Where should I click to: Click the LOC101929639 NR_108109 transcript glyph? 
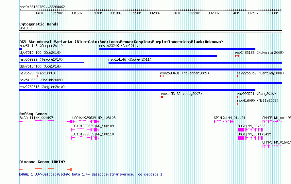point(85,130)
